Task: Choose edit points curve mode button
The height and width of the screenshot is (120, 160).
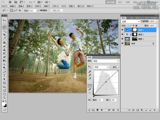Action: (90, 86)
